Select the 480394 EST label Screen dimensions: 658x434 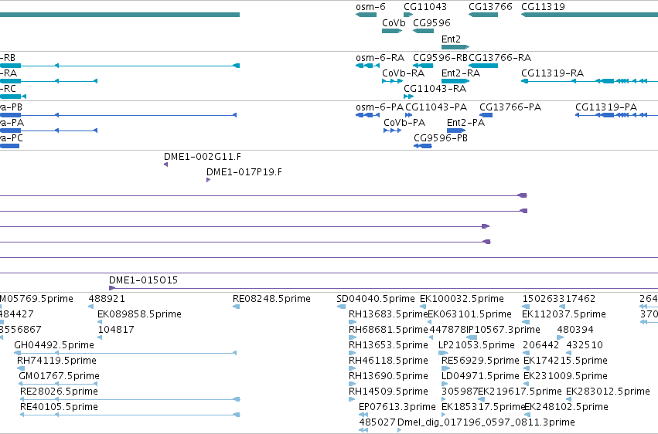[575, 329]
